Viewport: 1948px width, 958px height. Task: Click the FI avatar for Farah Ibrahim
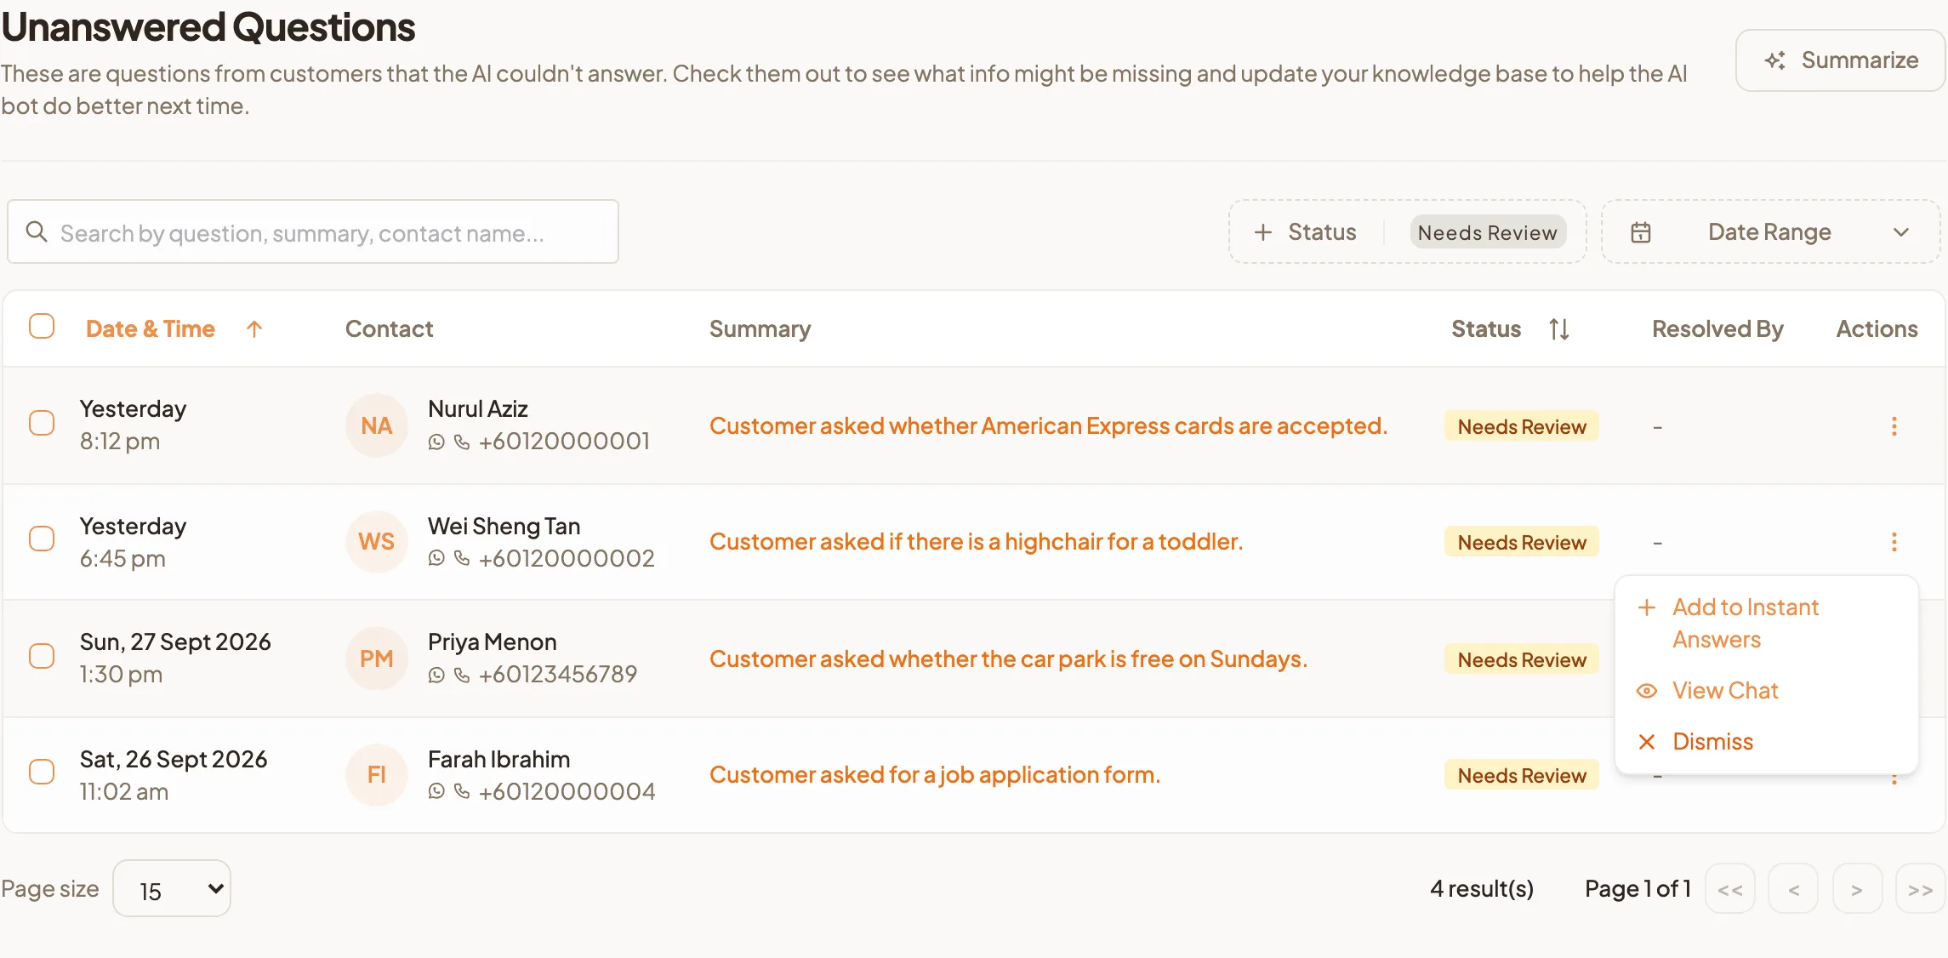coord(376,774)
